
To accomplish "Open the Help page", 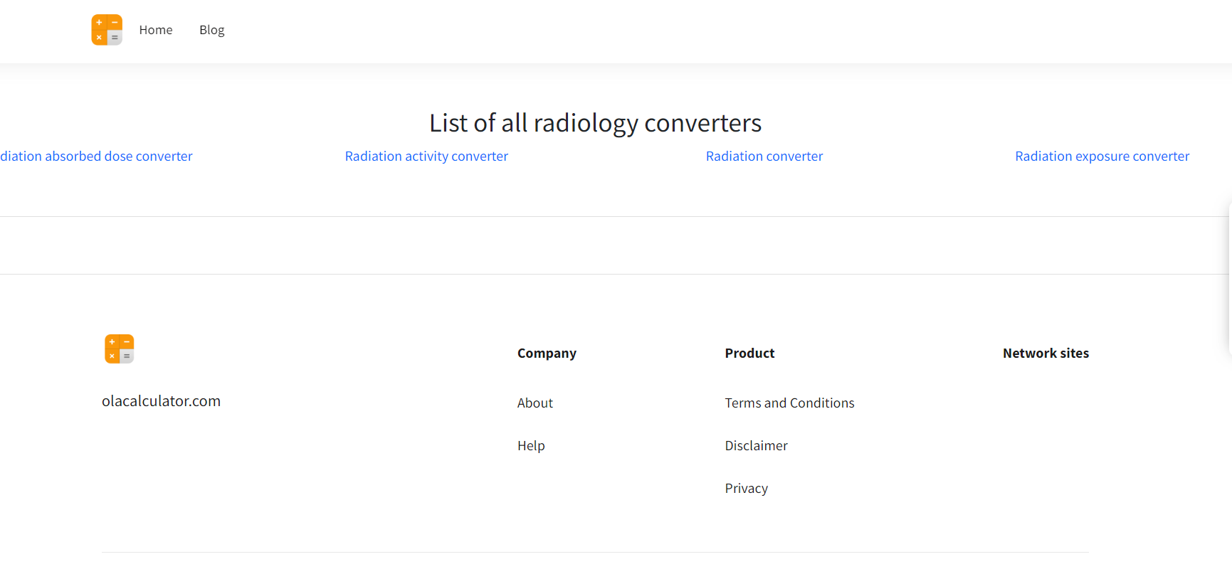I will [x=531, y=445].
